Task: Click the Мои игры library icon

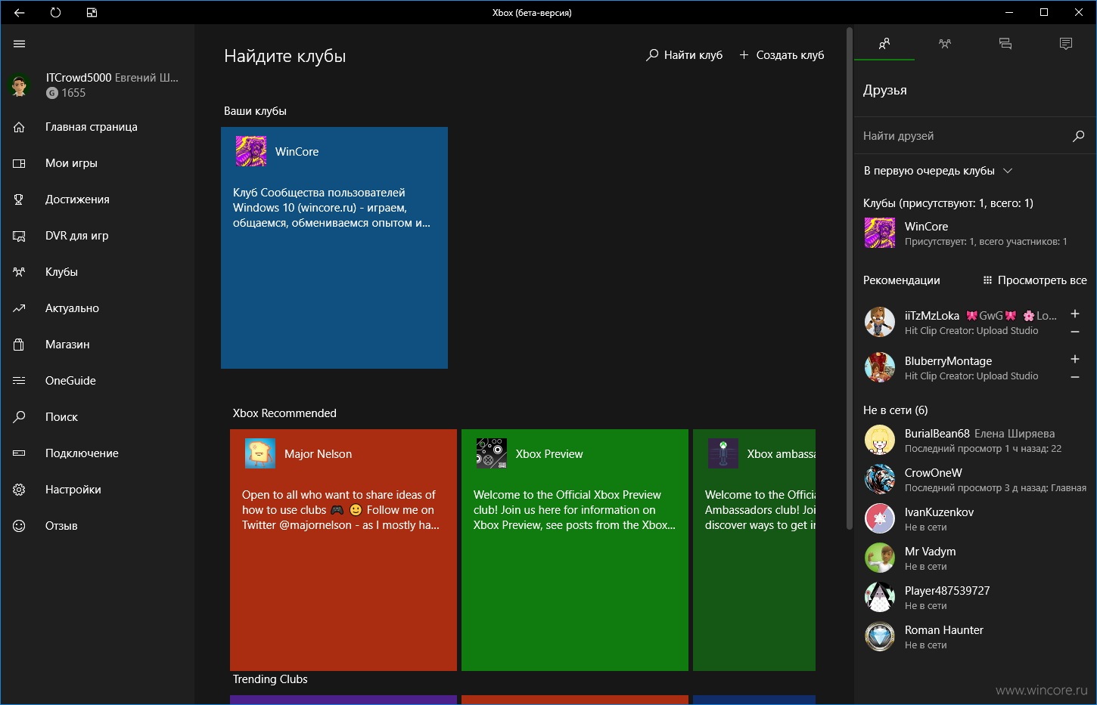Action: pos(20,163)
